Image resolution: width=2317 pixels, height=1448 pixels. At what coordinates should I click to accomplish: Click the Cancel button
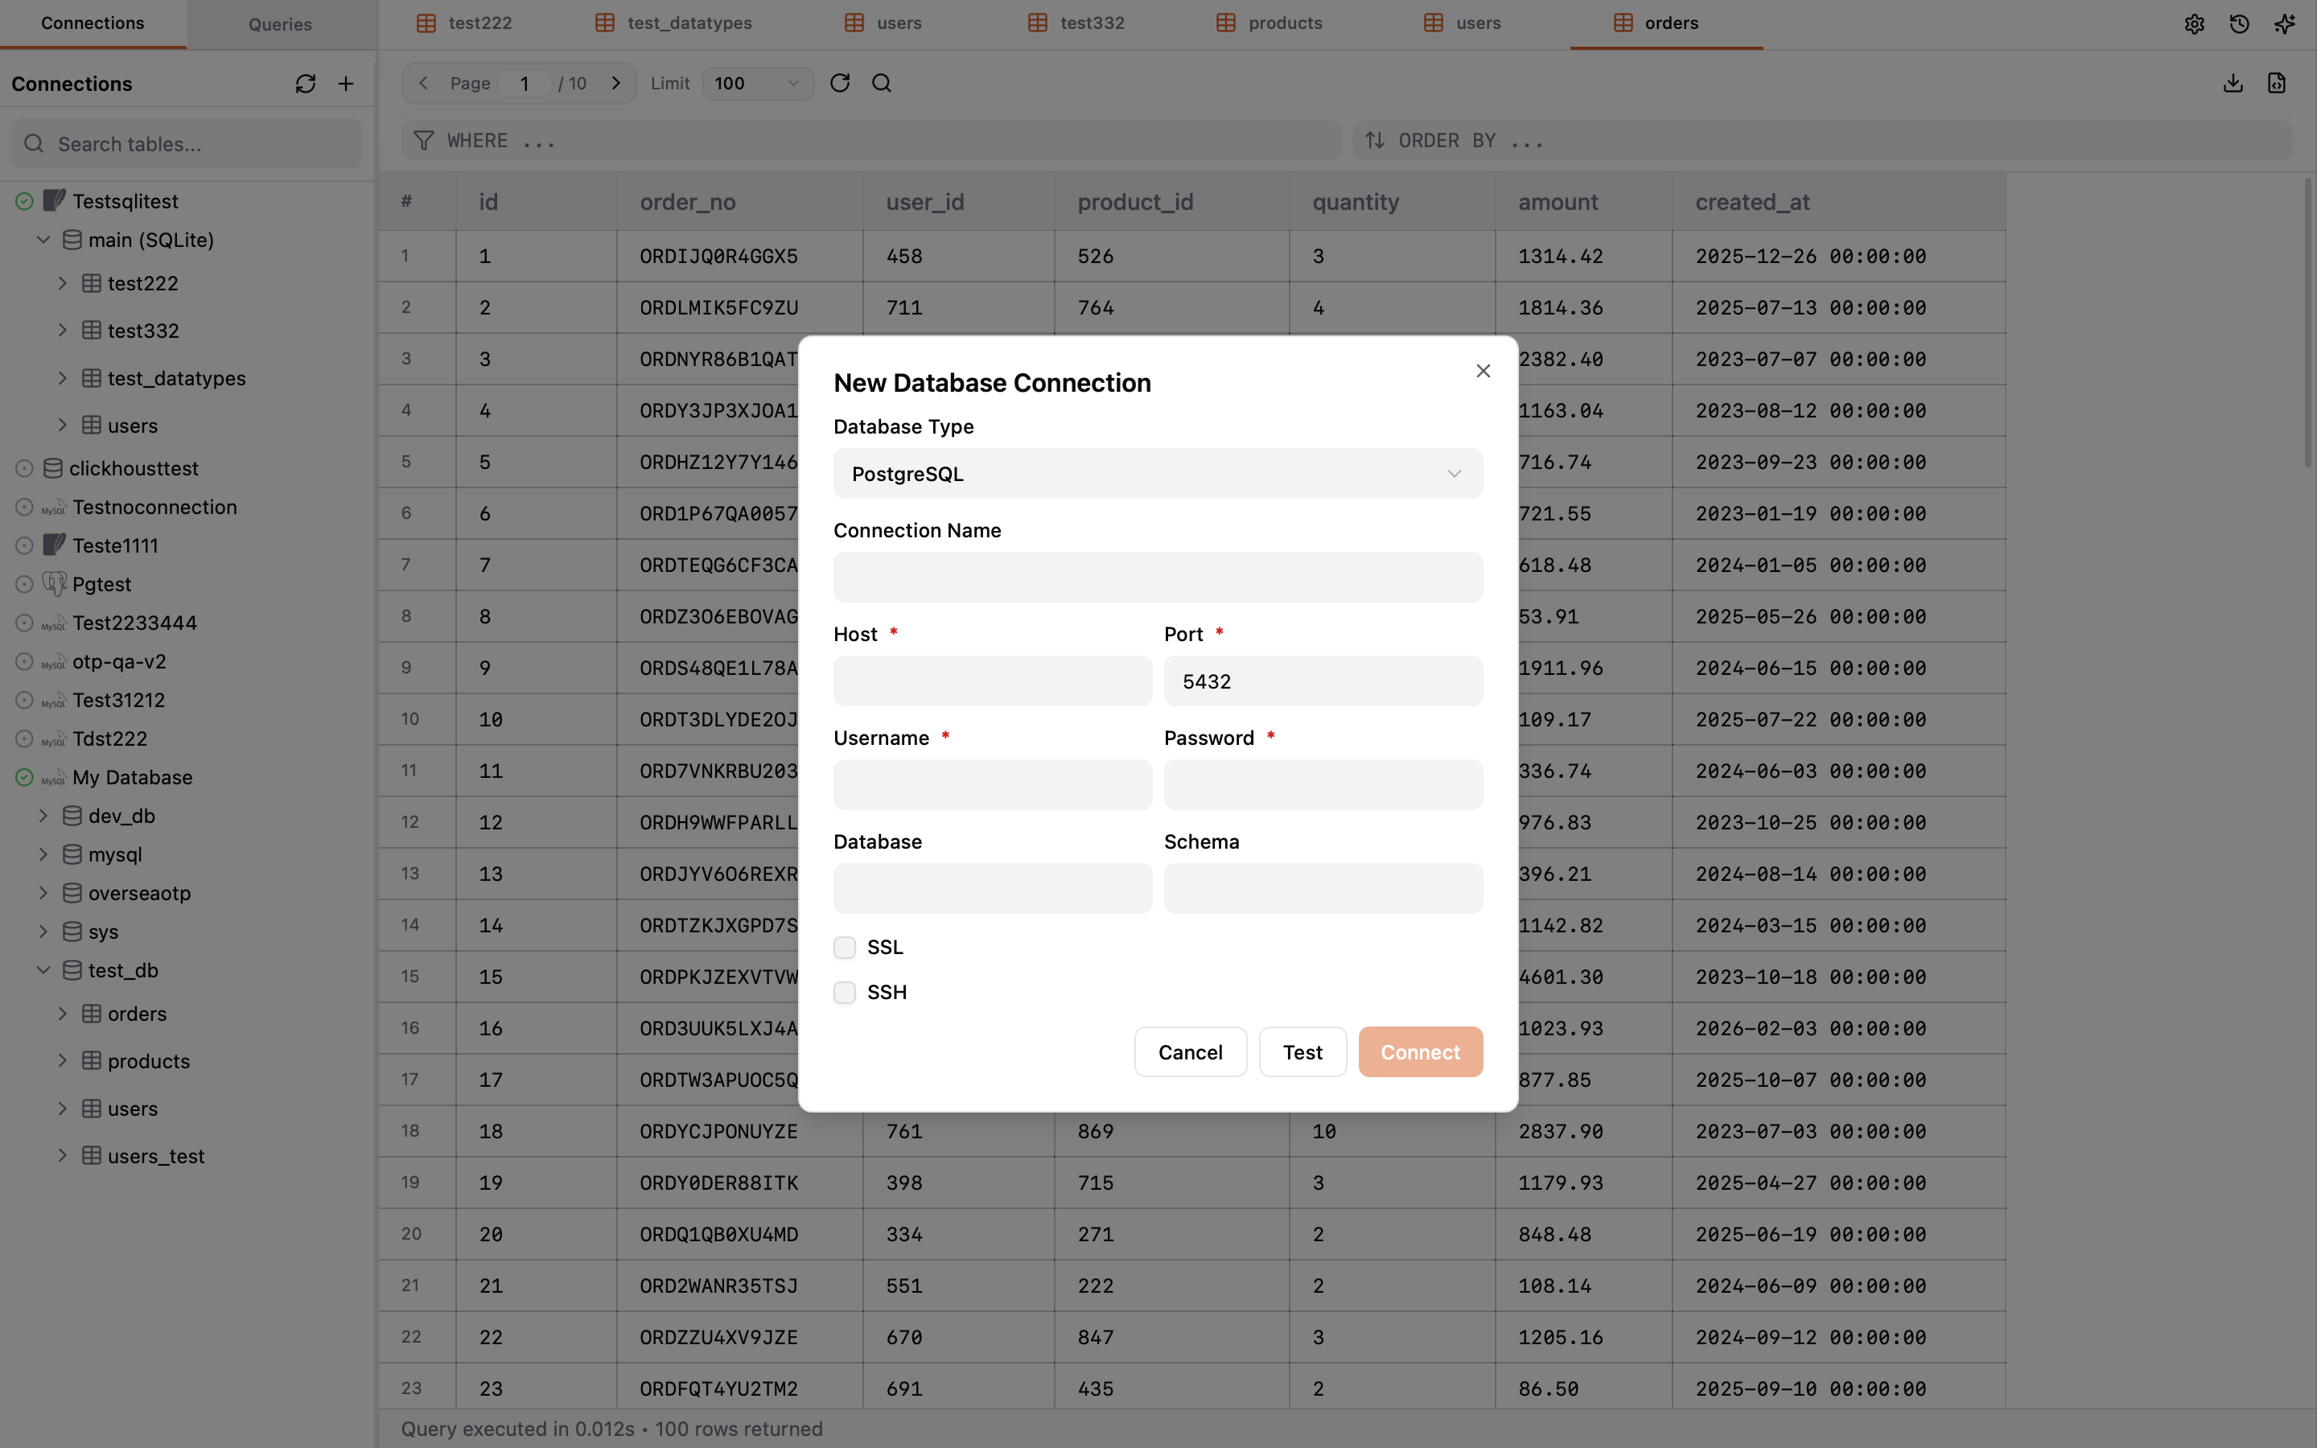tap(1190, 1052)
